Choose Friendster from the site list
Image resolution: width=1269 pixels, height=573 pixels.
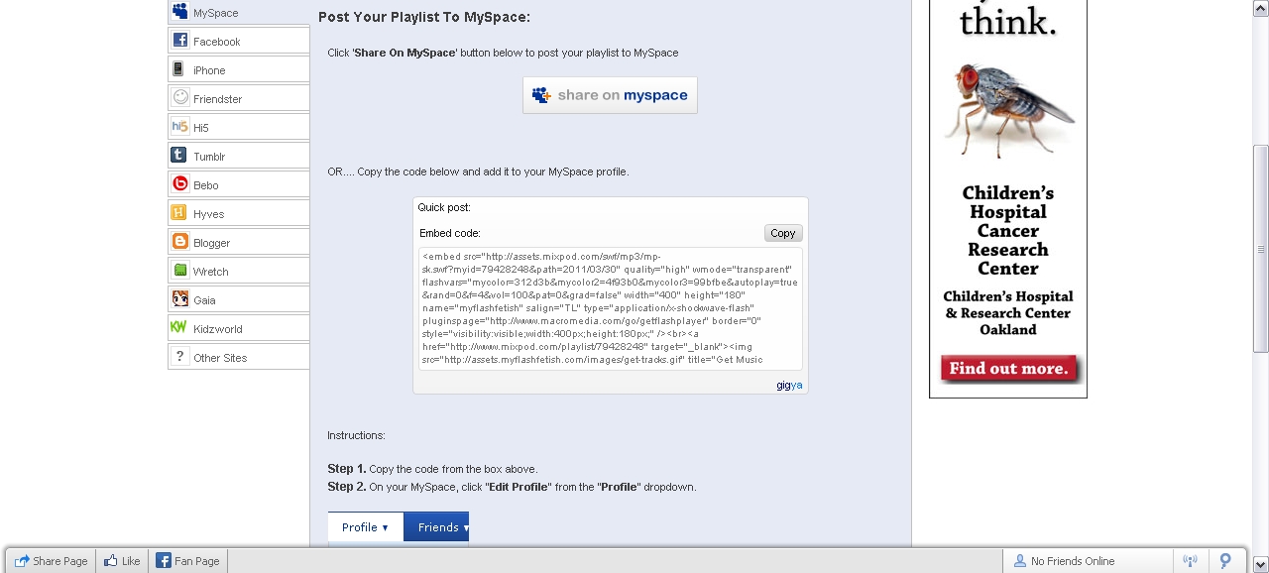pyautogui.click(x=239, y=98)
